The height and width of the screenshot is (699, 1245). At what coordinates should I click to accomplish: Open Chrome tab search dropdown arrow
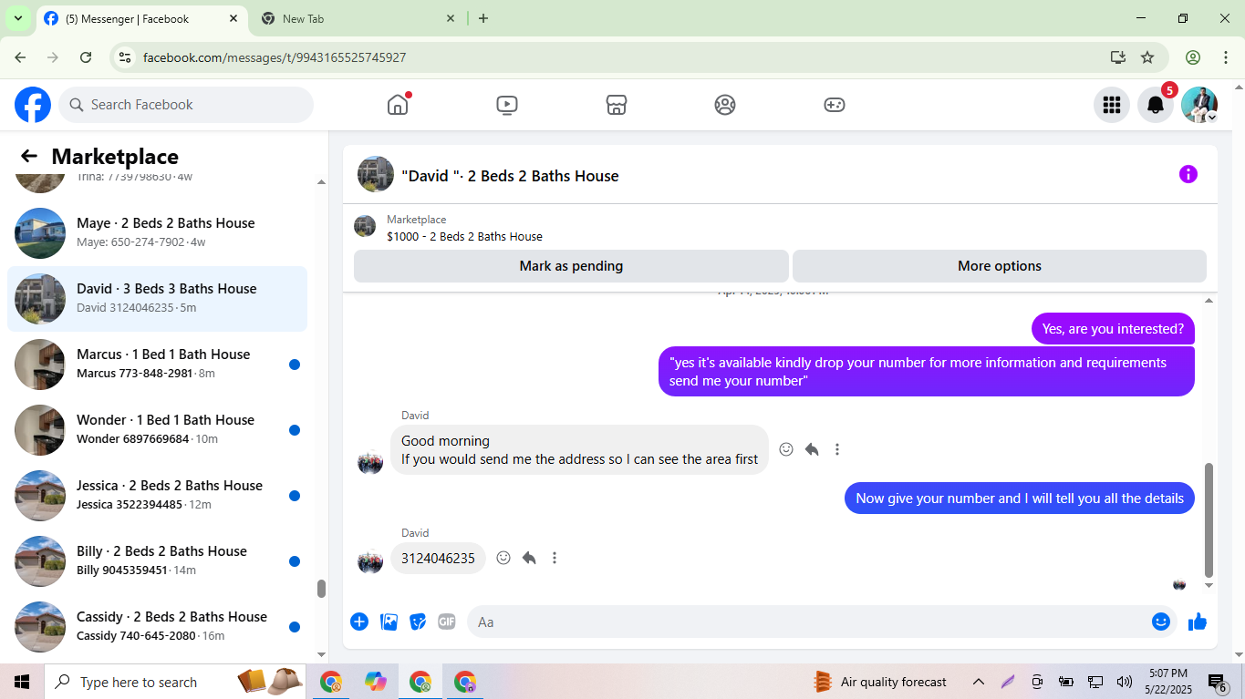click(x=17, y=18)
